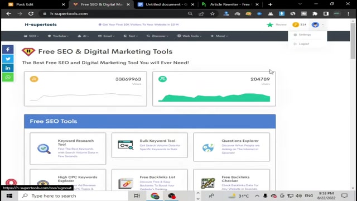Open the Bulk Keyword Tool link
Screen dimensions: 357x201
pos(157,141)
